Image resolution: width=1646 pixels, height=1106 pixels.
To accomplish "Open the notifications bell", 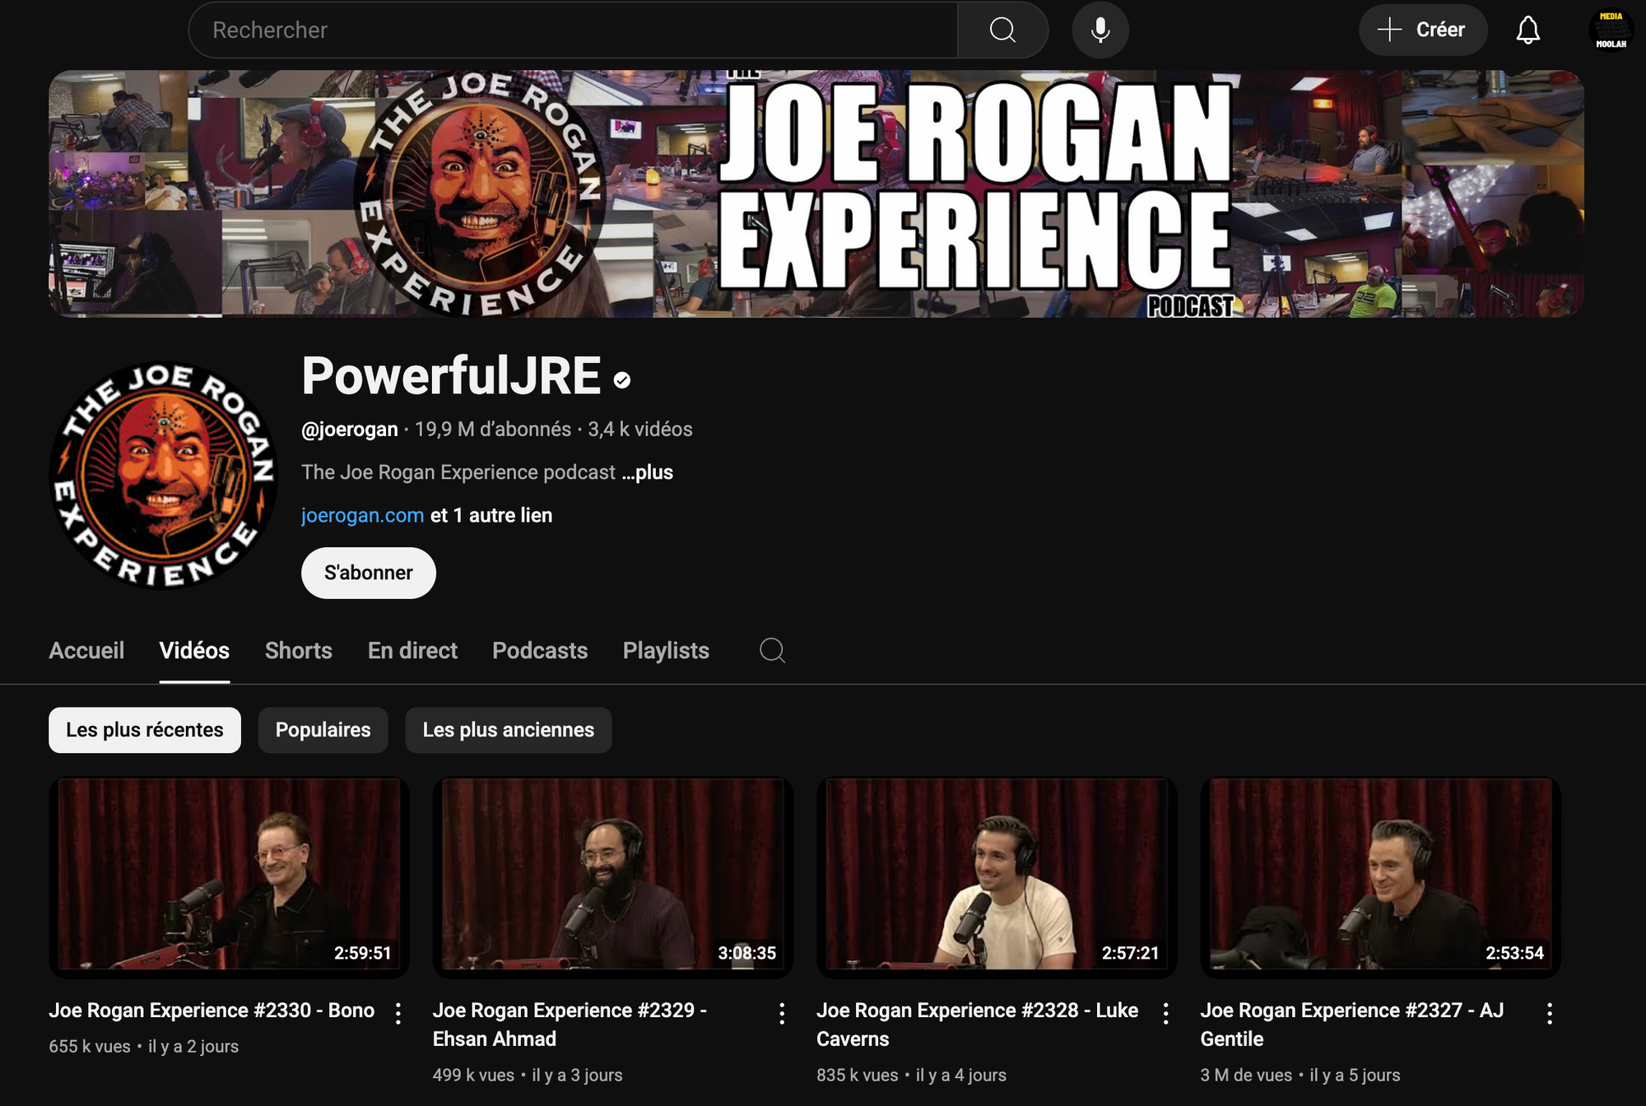I will 1528,30.
